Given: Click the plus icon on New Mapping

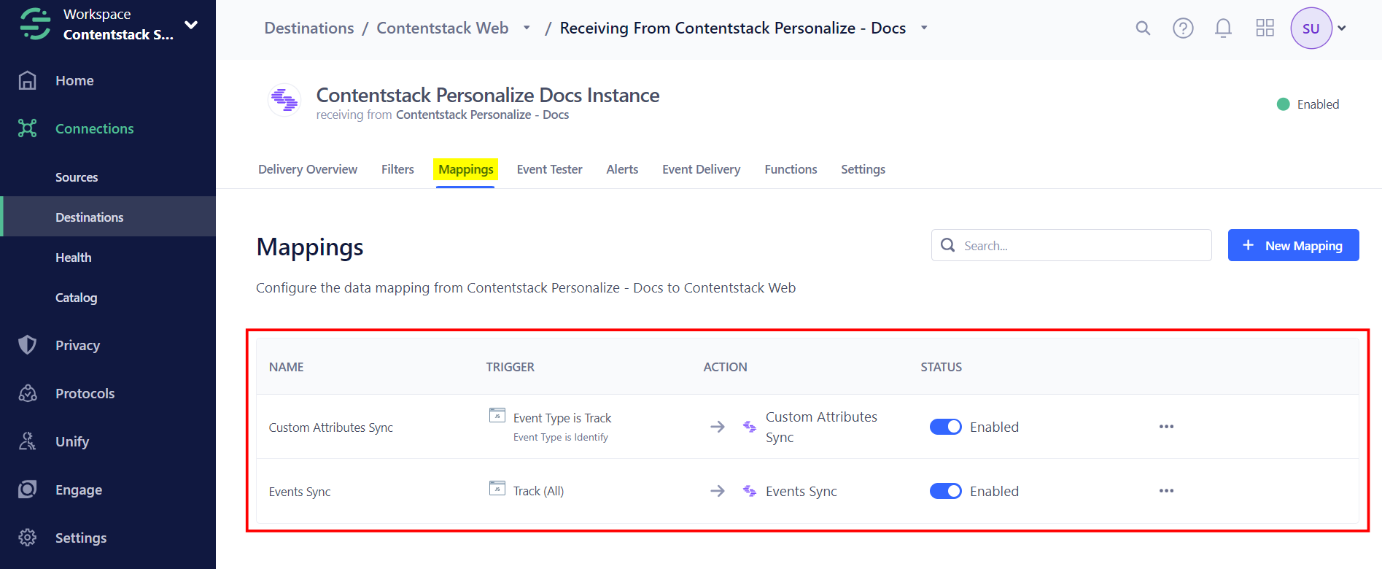Looking at the screenshot, I should click(x=1248, y=245).
